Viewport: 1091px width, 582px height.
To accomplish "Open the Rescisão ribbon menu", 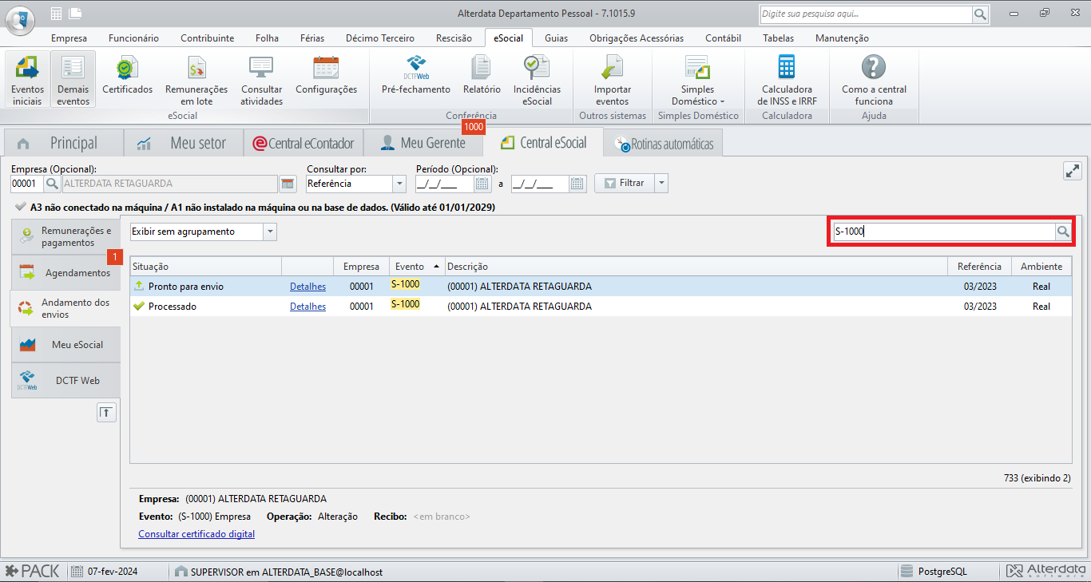I will tap(454, 38).
